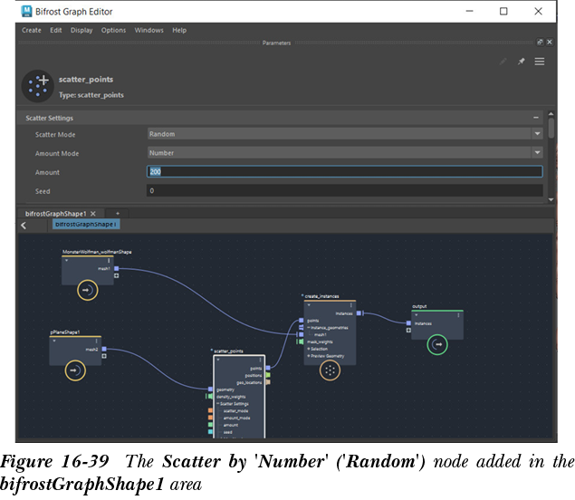Viewport: 575px width, 500px height.
Task: Click the output node green arrow icon
Action: point(437,344)
